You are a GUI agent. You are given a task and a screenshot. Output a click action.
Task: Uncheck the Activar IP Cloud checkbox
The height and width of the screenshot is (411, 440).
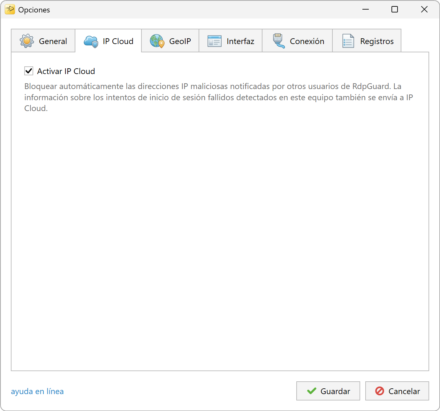(x=29, y=71)
